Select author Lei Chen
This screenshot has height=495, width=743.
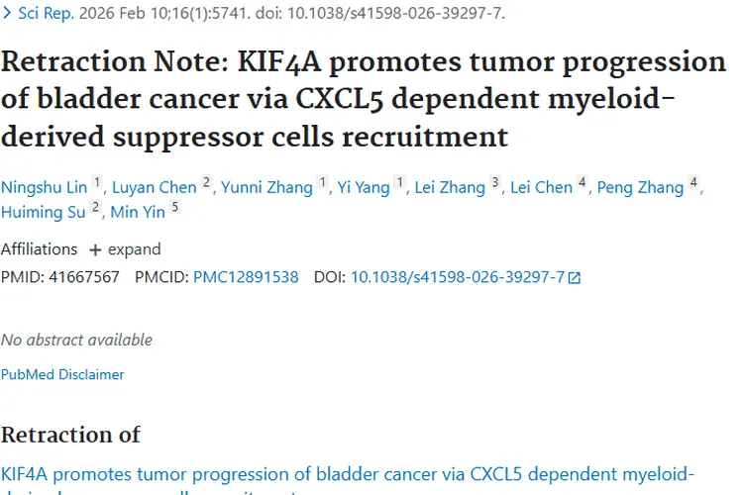[541, 187]
